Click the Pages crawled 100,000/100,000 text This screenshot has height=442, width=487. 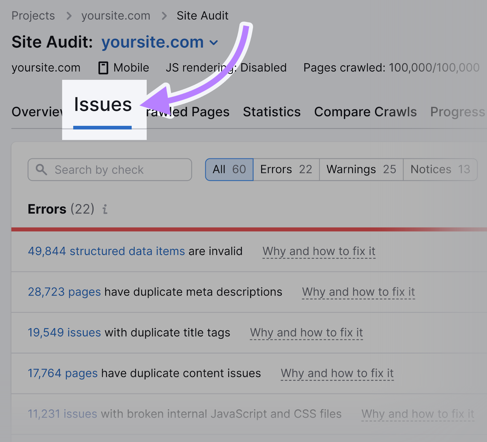click(391, 68)
